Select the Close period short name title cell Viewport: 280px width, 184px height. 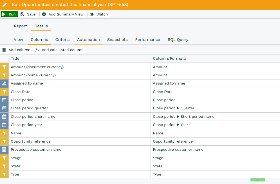[33, 117]
